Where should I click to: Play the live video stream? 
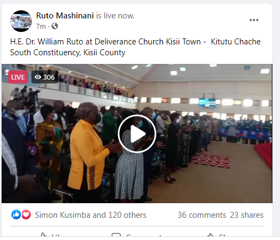click(137, 134)
